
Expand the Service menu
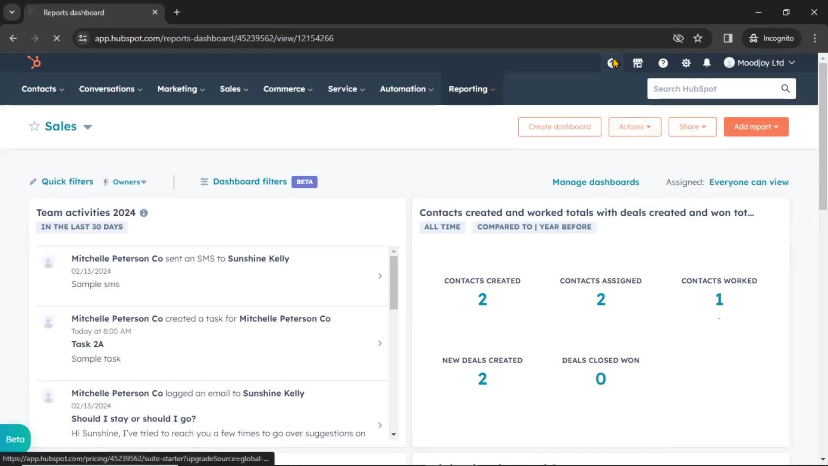click(x=346, y=89)
